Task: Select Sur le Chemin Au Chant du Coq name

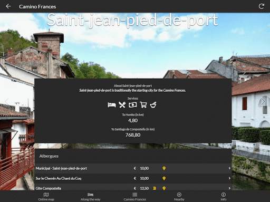Action: pos(59,178)
